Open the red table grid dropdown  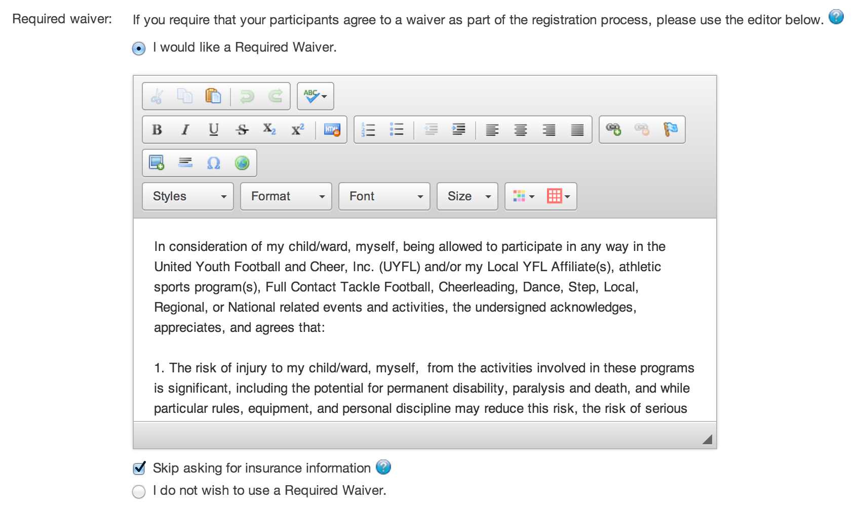click(558, 196)
